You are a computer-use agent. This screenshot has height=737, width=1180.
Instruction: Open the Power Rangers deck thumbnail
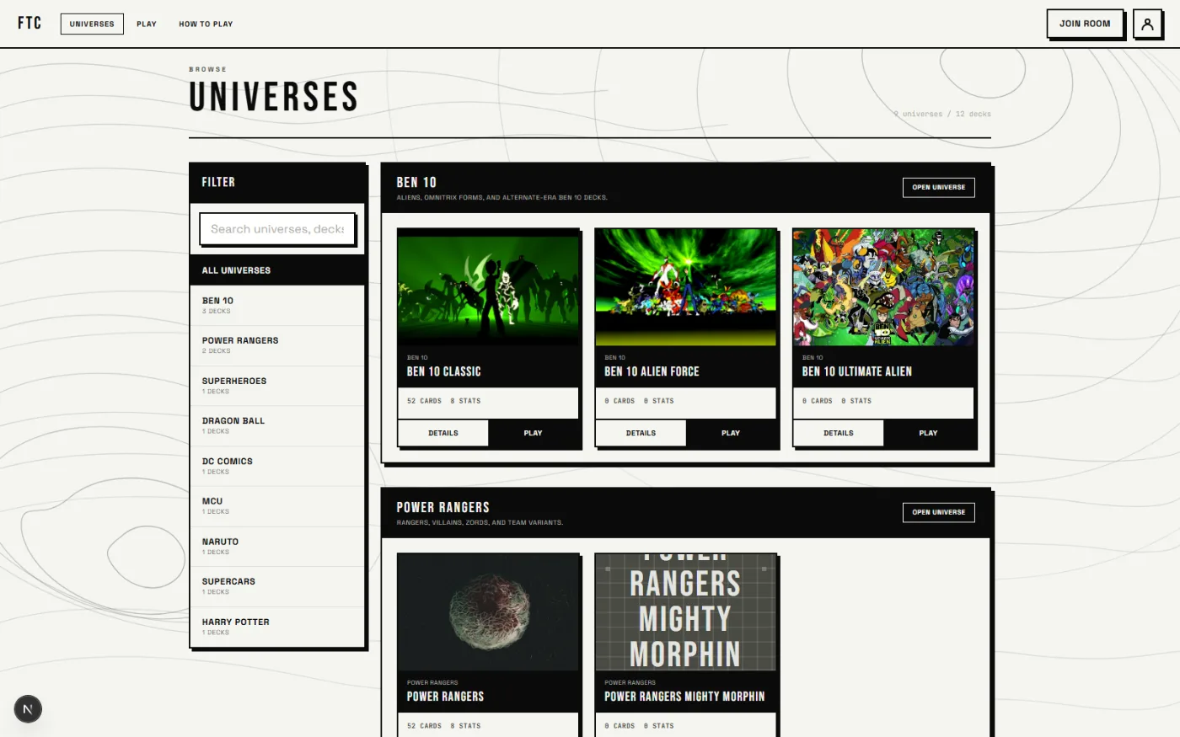pyautogui.click(x=488, y=611)
